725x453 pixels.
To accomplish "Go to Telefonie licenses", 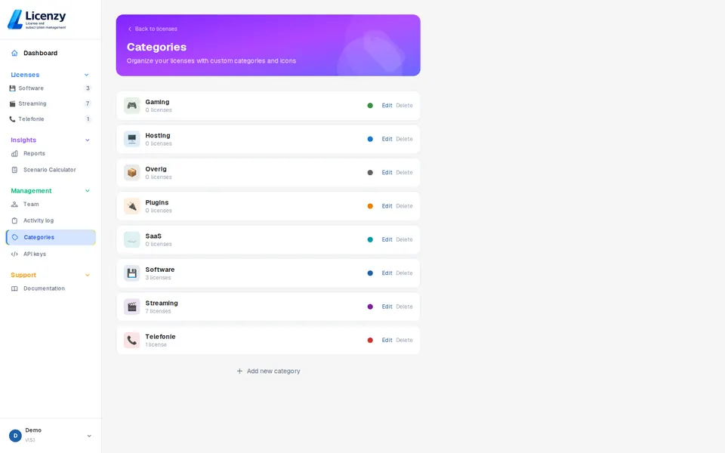I will coord(51,119).
